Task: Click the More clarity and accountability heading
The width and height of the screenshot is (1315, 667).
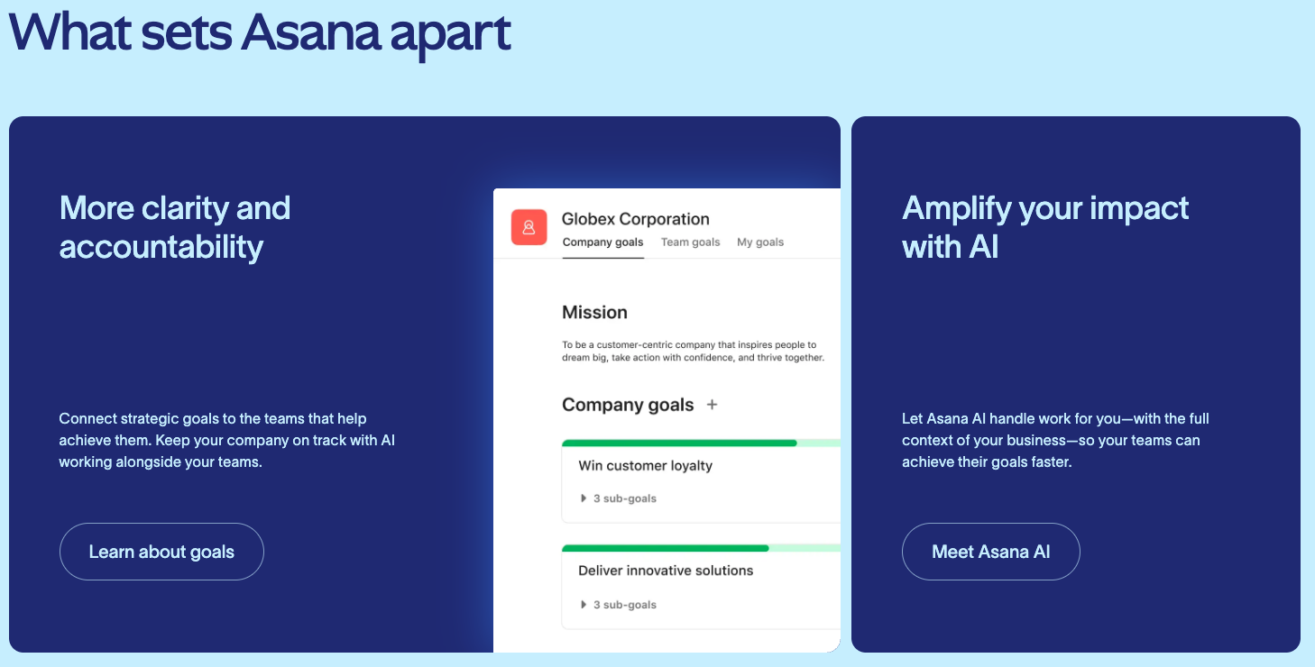Action: pos(175,227)
